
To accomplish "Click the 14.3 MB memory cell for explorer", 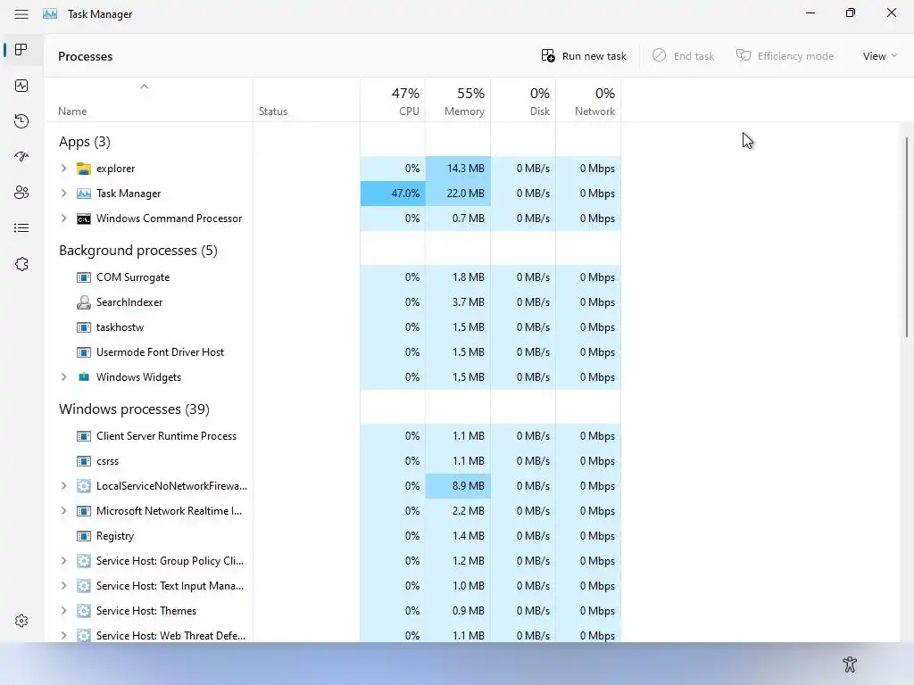I will [458, 169].
